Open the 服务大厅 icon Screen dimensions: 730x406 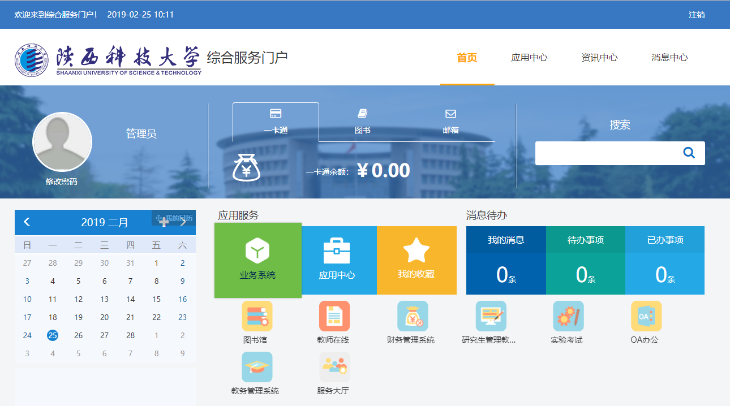[x=334, y=367]
